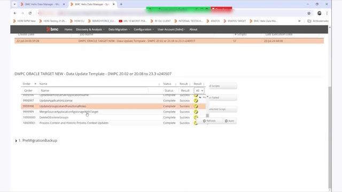
Task: Click success checkmark icon for UpdateGroupListandFunctionalRoles row
Action: coord(196,106)
